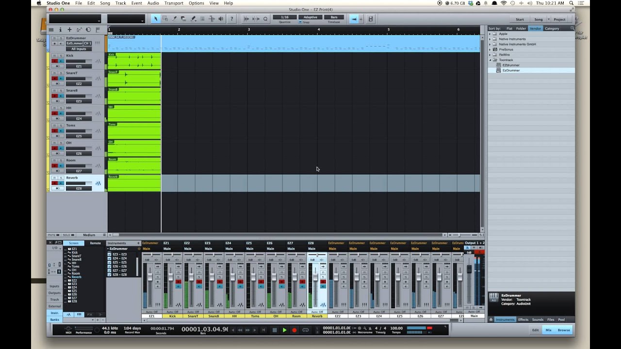The image size is (621, 349).
Task: Click the Kick channel volume fader
Action: pos(171,277)
